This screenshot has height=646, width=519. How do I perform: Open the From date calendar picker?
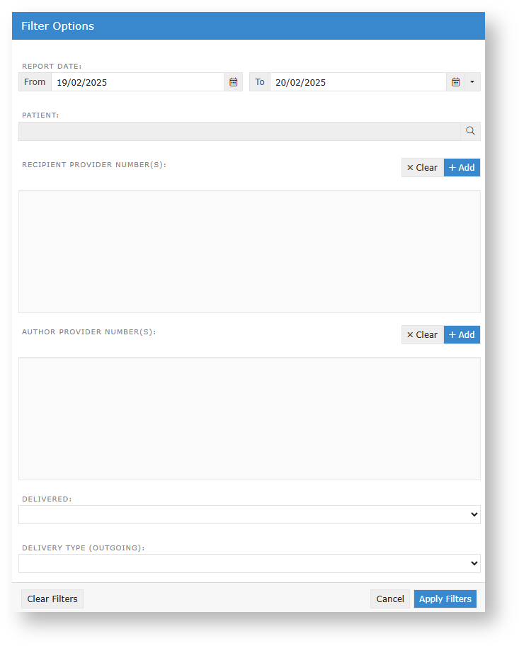click(233, 82)
